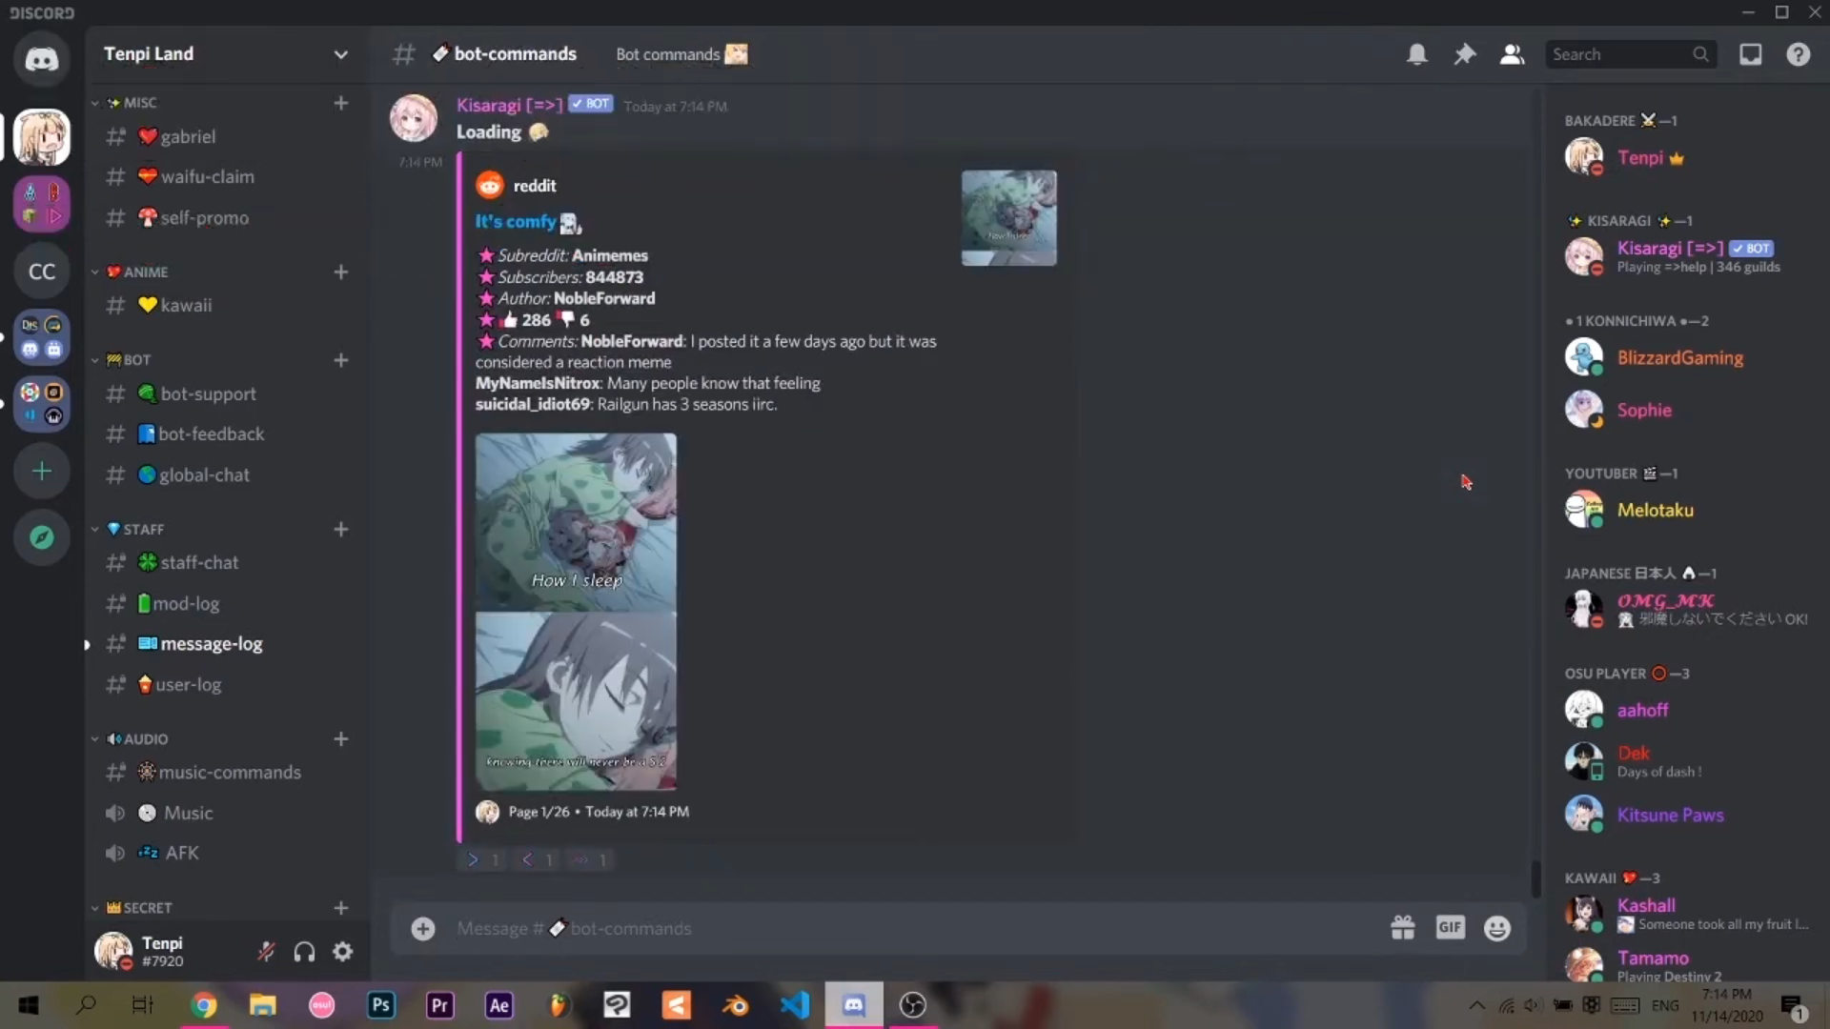Open the waifu-claim channel
The width and height of the screenshot is (1830, 1029).
207,176
